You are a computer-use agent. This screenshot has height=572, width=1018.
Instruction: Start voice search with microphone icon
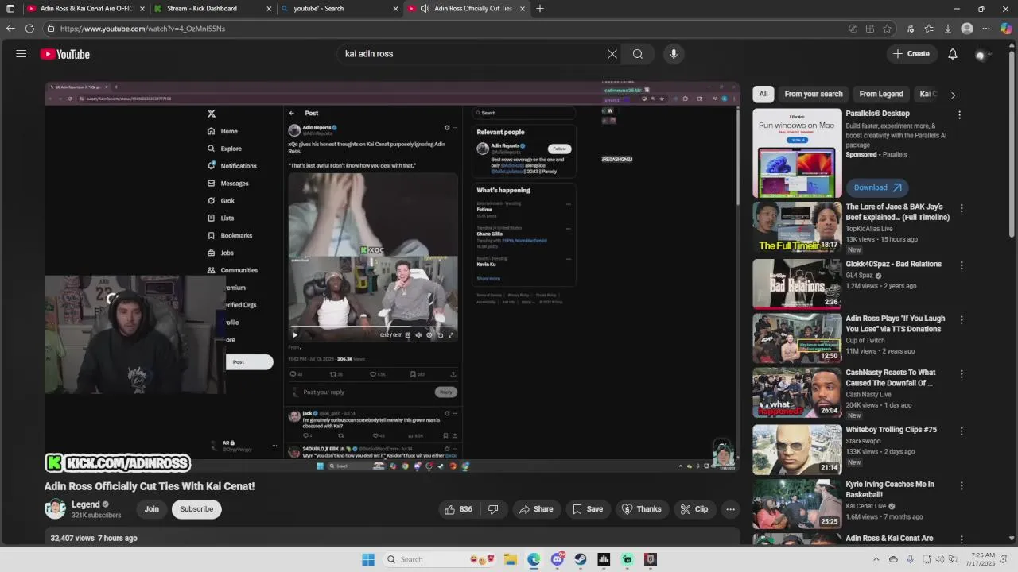pos(674,54)
